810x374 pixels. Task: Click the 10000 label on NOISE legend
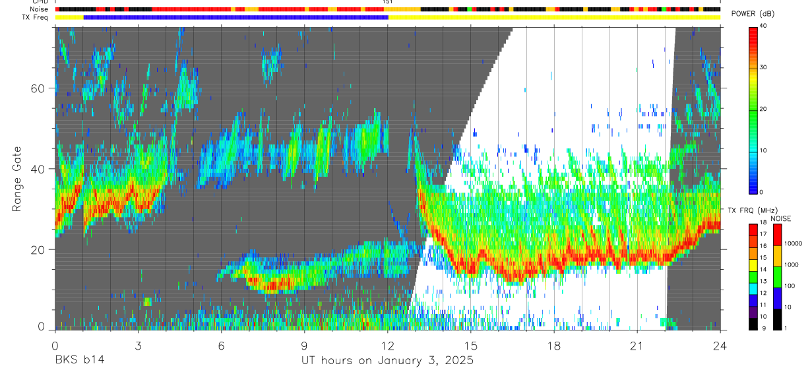tap(794, 243)
